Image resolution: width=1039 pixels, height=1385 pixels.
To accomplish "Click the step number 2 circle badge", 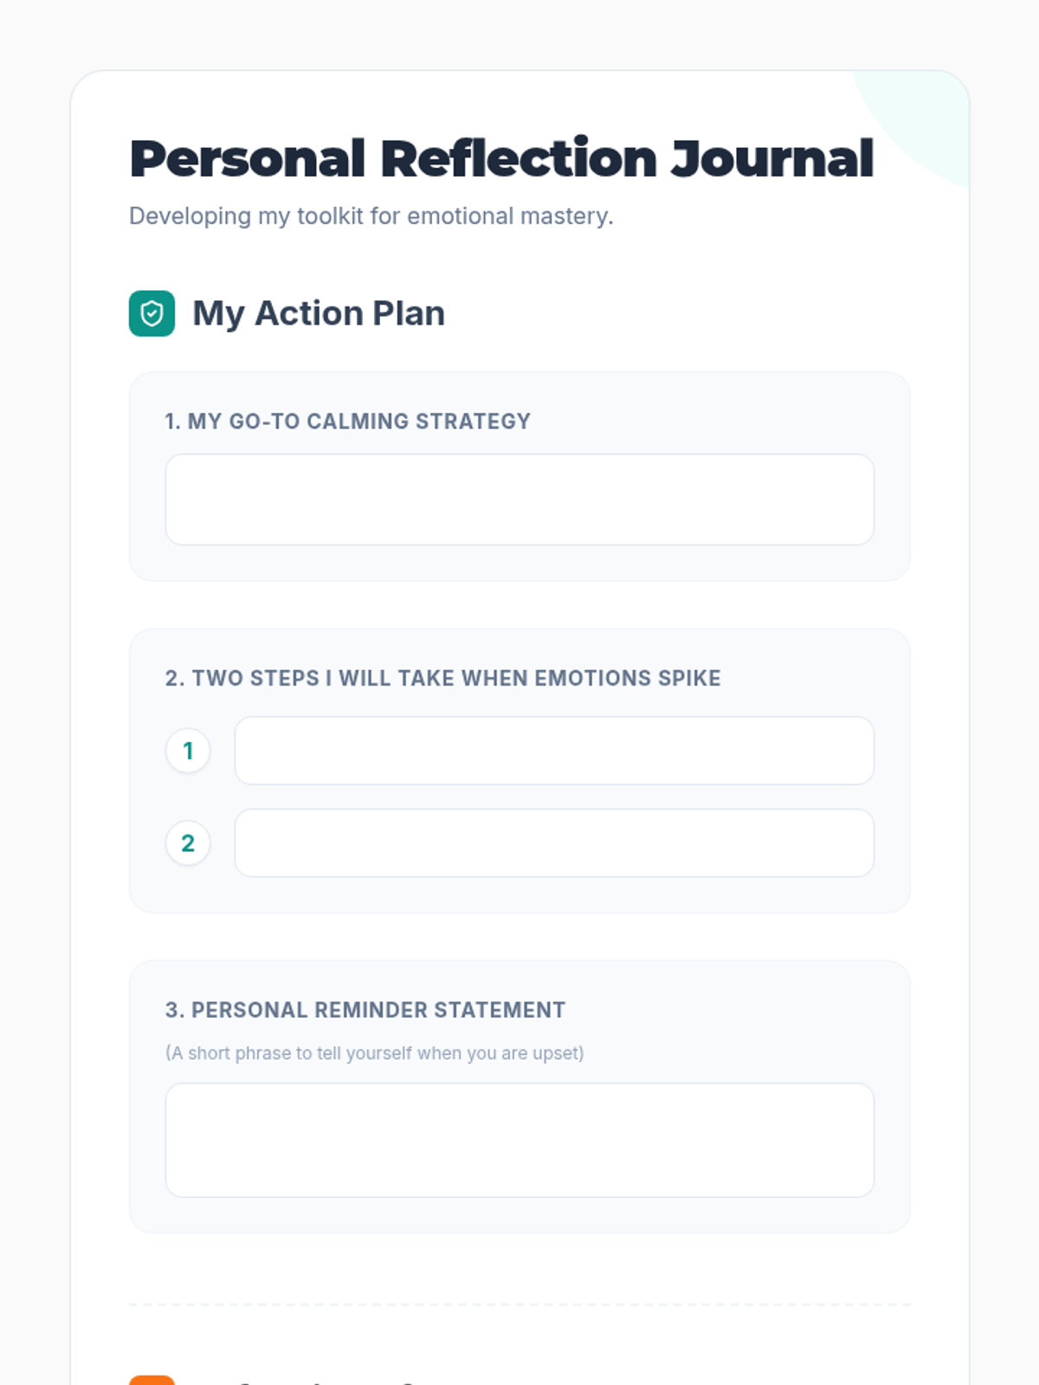I will [x=188, y=843].
